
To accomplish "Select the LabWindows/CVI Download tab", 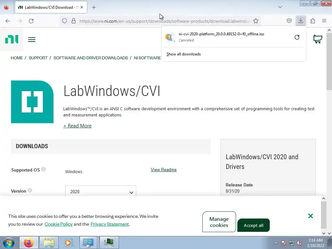I will click(x=51, y=7).
